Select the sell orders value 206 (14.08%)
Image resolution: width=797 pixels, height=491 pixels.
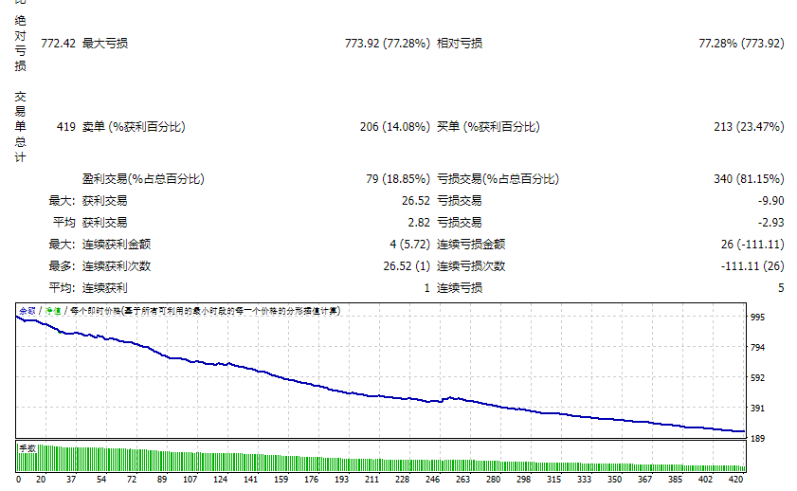(395, 127)
